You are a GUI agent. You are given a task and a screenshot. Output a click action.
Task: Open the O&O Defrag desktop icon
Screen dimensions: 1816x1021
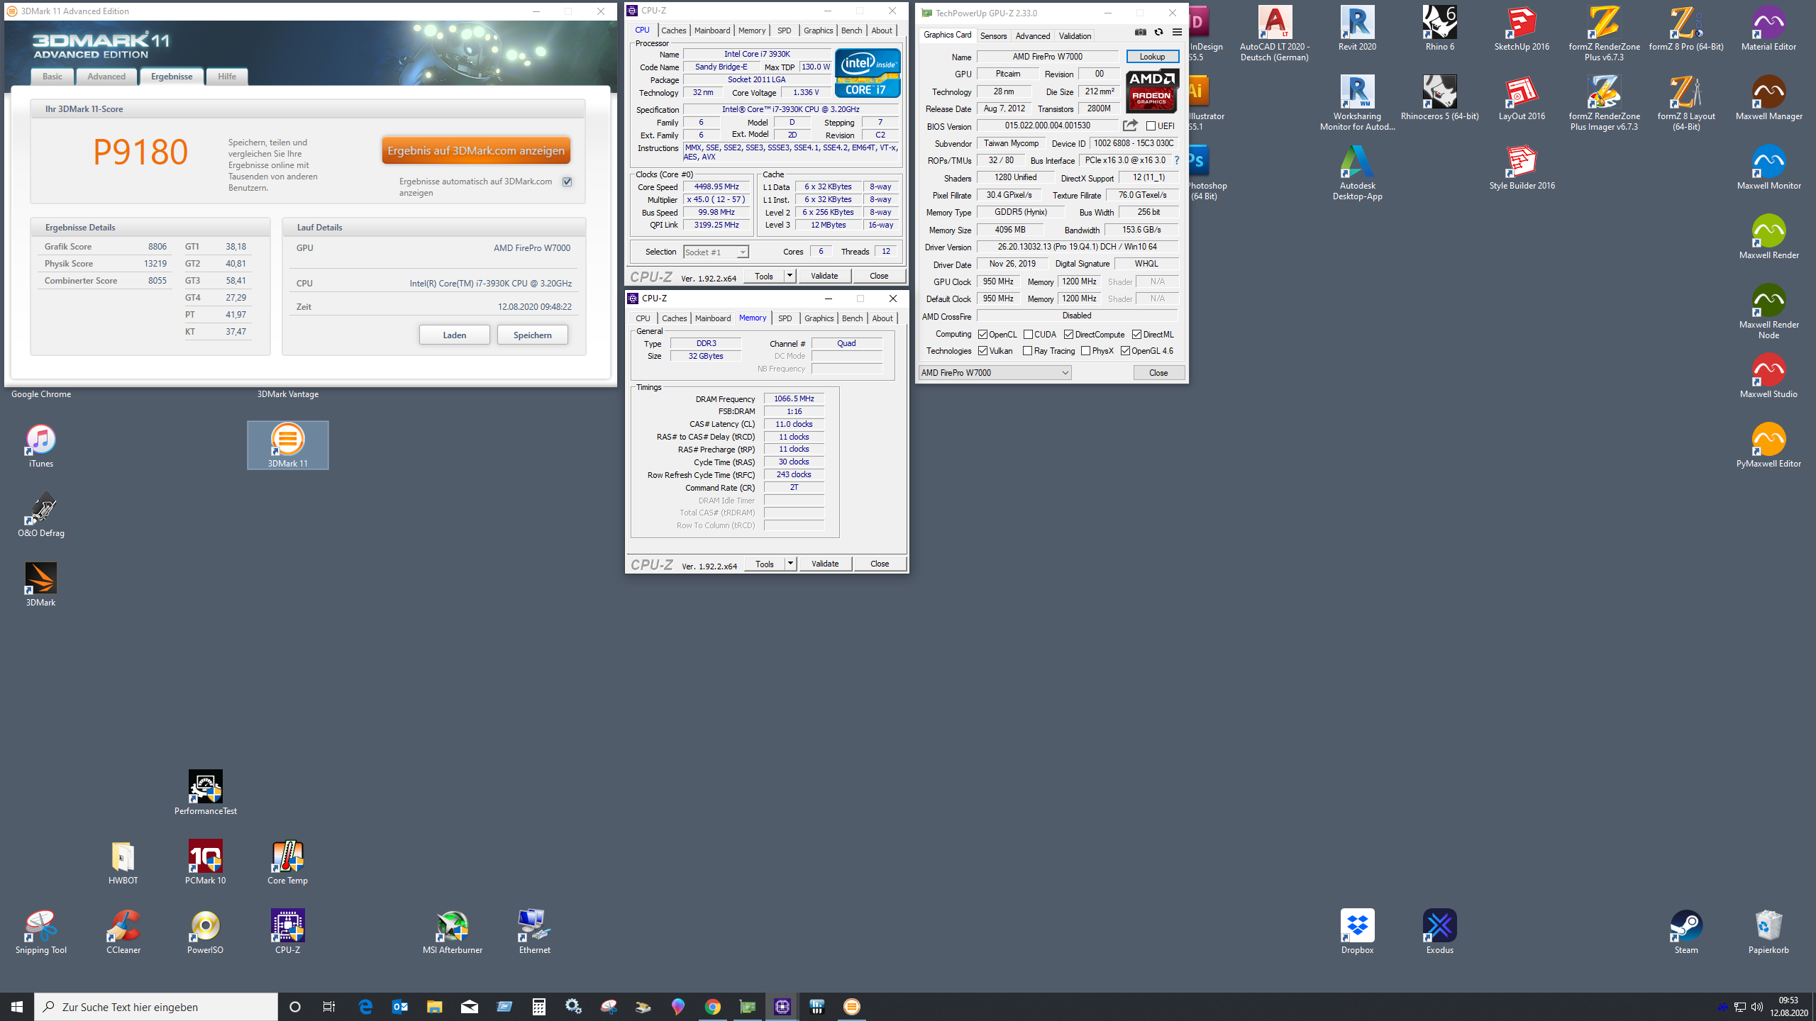tap(40, 515)
